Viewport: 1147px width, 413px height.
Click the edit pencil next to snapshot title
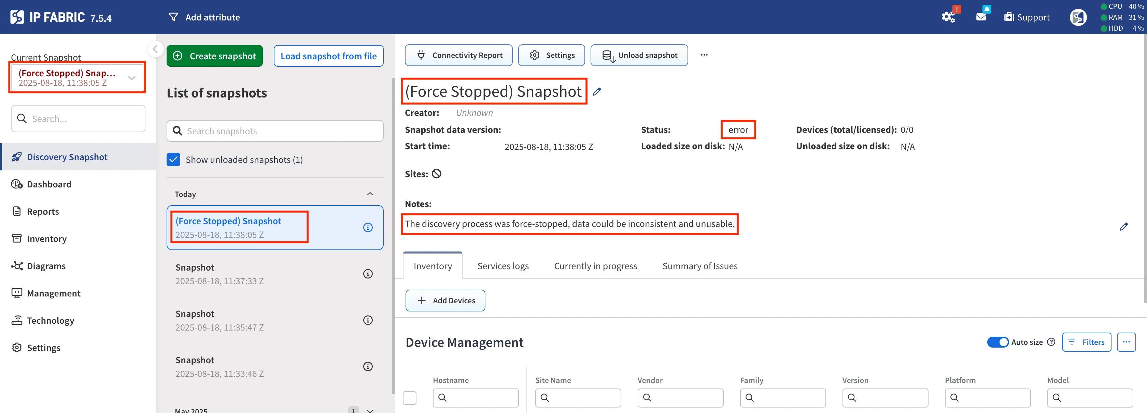597,92
